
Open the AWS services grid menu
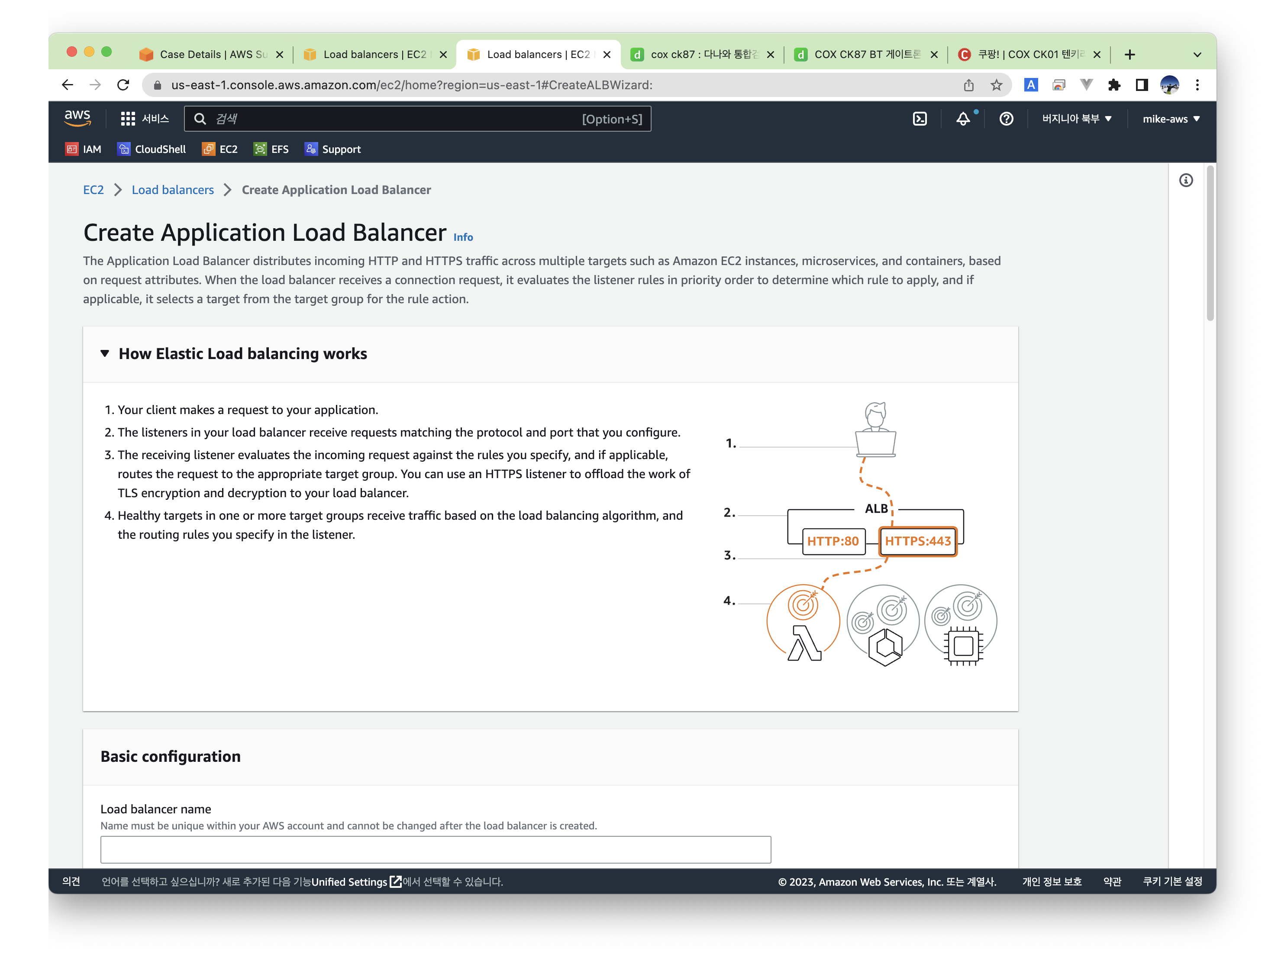point(128,119)
